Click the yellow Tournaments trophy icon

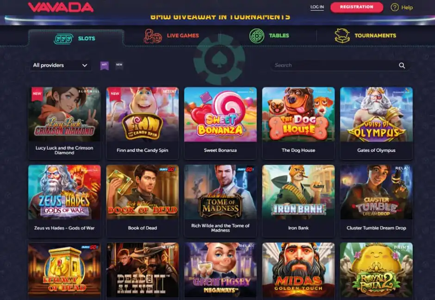click(x=342, y=36)
